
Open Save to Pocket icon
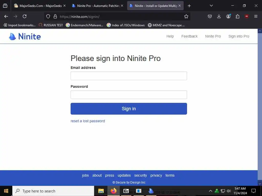pyautogui.click(x=210, y=16)
